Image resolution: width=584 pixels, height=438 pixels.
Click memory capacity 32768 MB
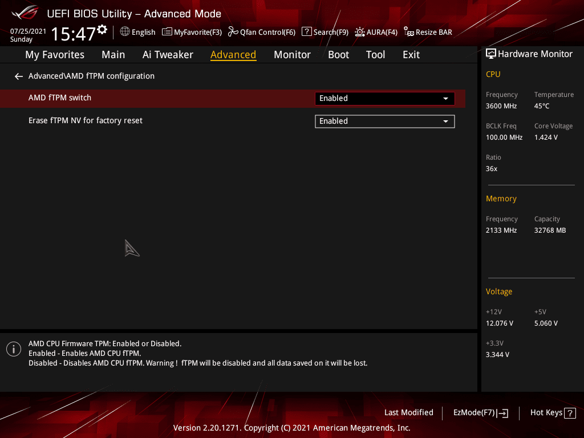click(x=550, y=230)
